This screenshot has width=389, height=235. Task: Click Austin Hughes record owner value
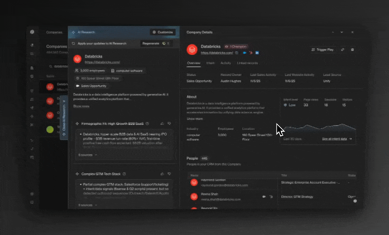[231, 81]
